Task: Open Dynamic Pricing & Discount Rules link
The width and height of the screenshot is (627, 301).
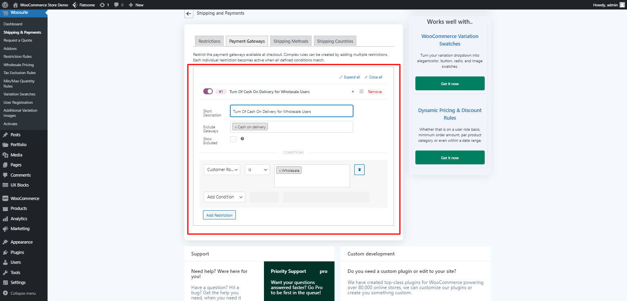Action: (x=450, y=114)
